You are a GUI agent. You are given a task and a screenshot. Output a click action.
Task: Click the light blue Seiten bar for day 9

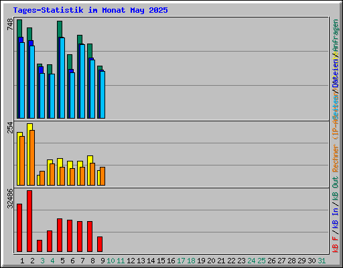tap(102, 94)
